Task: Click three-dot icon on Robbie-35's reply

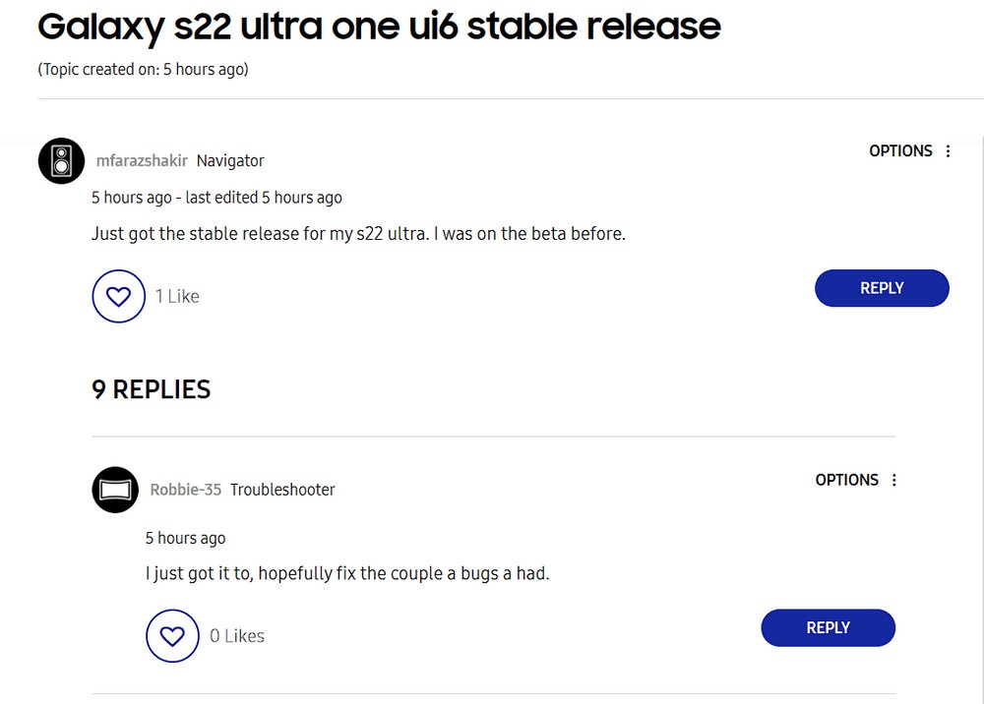Action: point(894,480)
